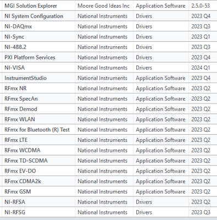This screenshot has height=220, width=217.
Task: Click the NI-VISA product name
Action: pyautogui.click(x=14, y=68)
